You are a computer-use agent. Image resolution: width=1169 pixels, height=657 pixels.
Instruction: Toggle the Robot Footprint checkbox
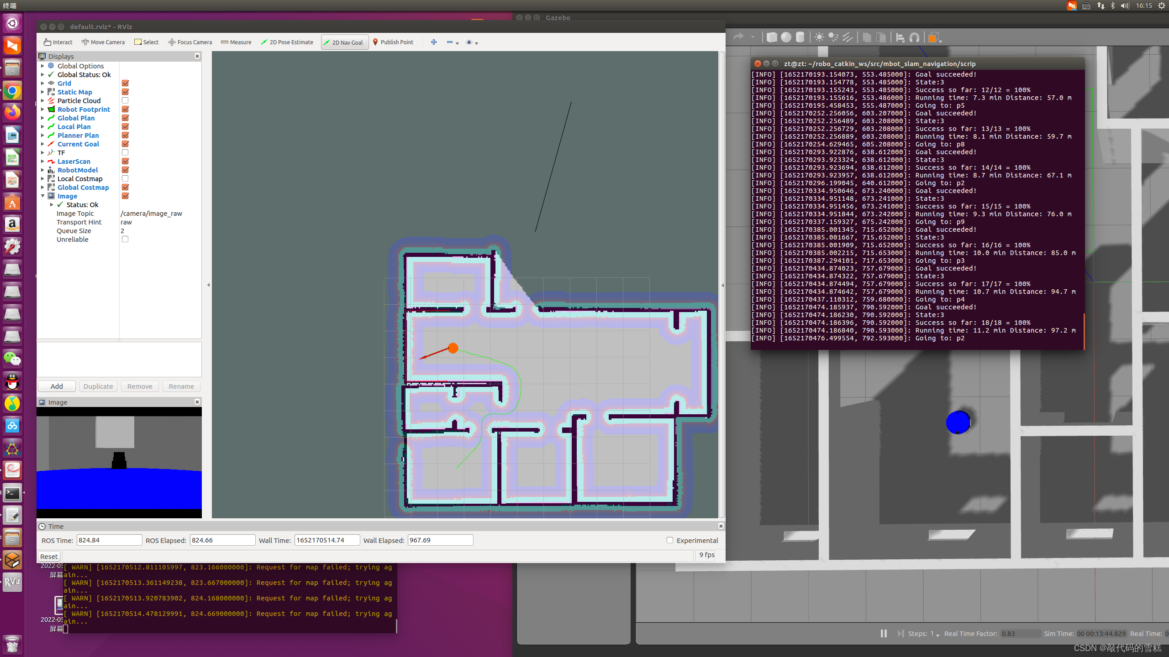125,109
